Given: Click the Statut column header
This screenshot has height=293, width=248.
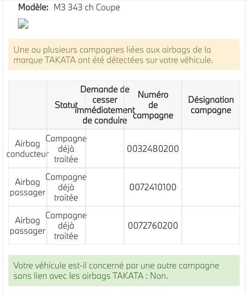Looking at the screenshot, I should (x=66, y=105).
